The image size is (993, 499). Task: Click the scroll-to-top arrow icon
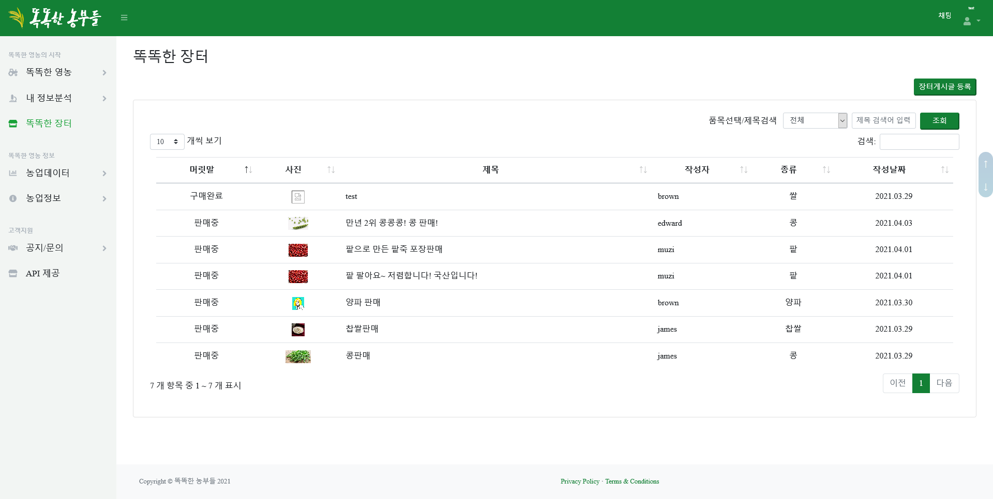pos(986,164)
